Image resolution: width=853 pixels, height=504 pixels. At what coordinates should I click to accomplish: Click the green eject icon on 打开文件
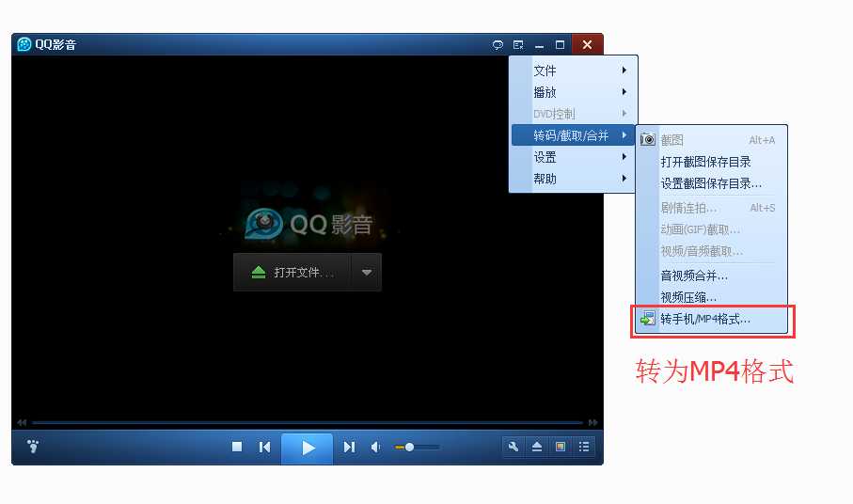[259, 273]
